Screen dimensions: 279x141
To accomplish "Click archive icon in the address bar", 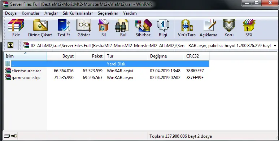I will 26,45.
